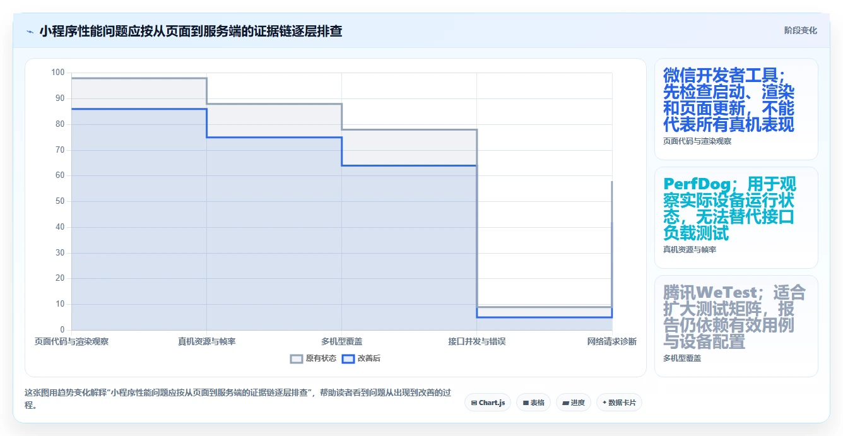This screenshot has width=843, height=436.
Task: Click the 100 y-axis value
Action: [58, 73]
